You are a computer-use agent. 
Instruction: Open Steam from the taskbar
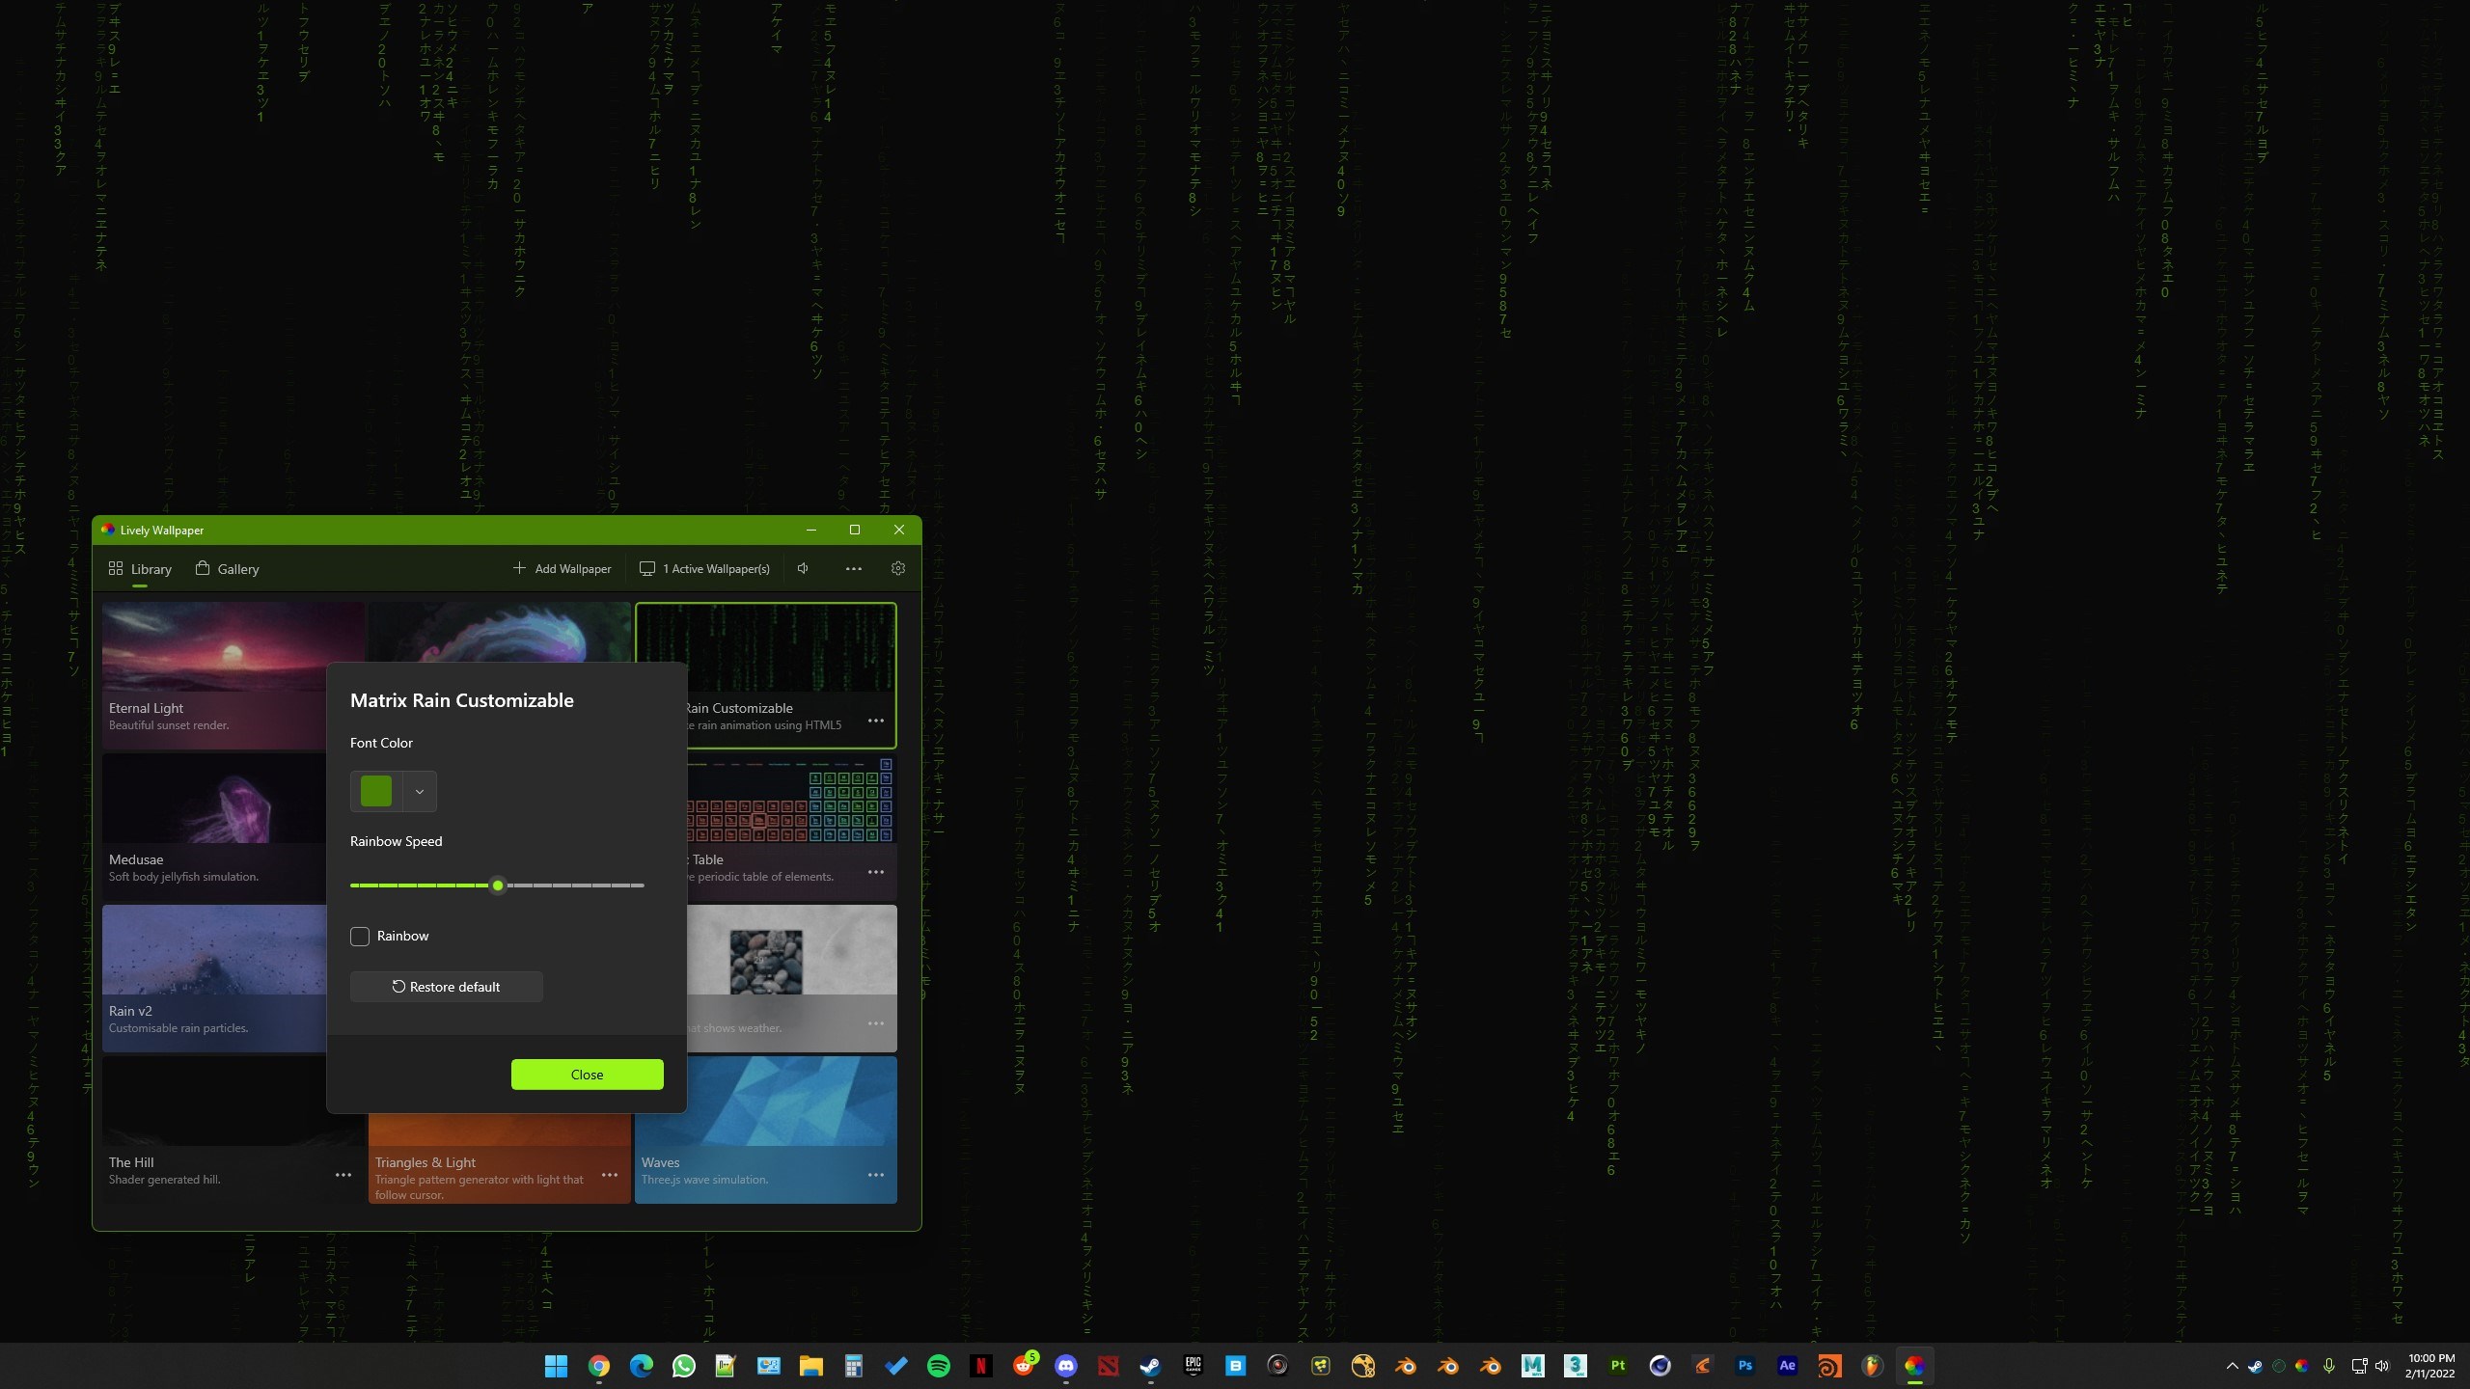pyautogui.click(x=1150, y=1366)
